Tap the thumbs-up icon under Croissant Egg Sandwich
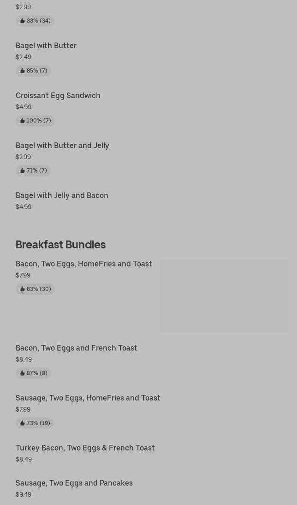The height and width of the screenshot is (505, 297). pyautogui.click(x=22, y=121)
